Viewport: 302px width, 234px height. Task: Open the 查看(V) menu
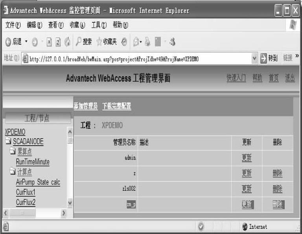[x=56, y=25]
